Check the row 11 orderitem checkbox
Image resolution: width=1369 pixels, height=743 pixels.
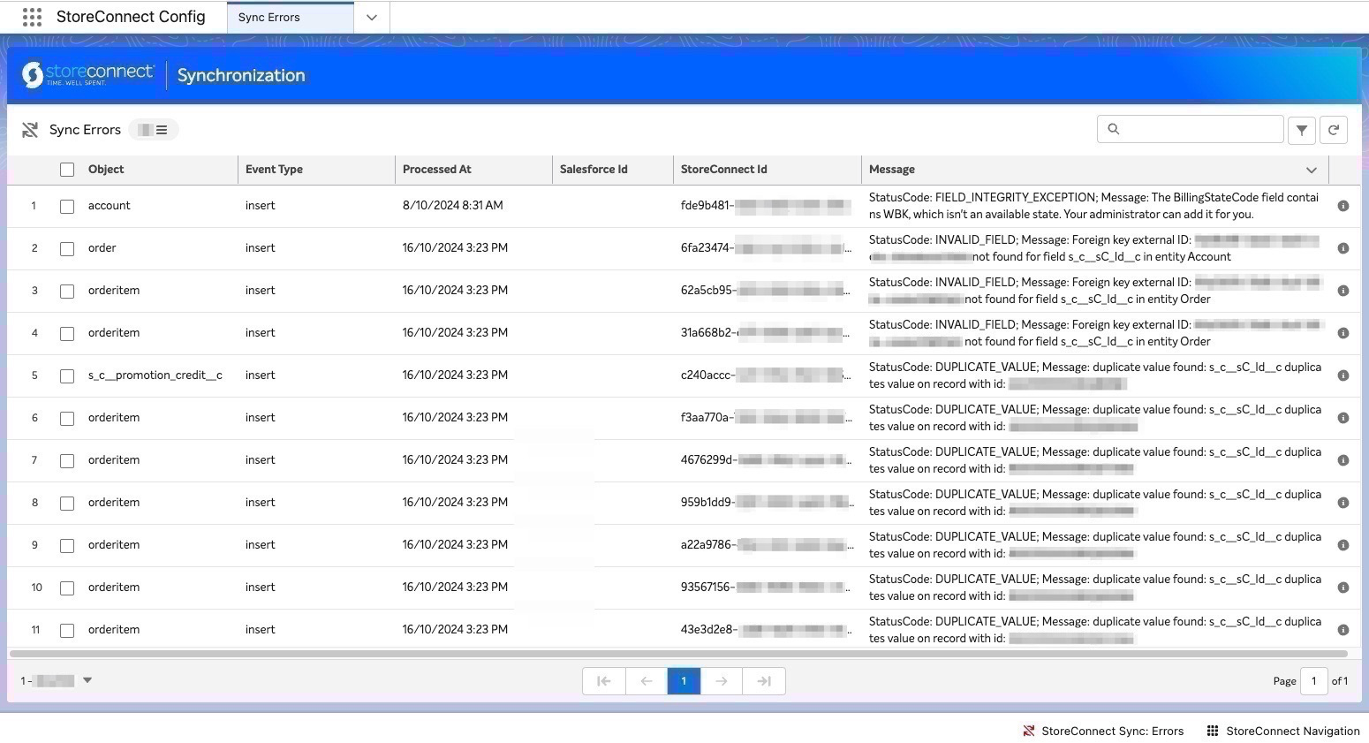pos(67,631)
